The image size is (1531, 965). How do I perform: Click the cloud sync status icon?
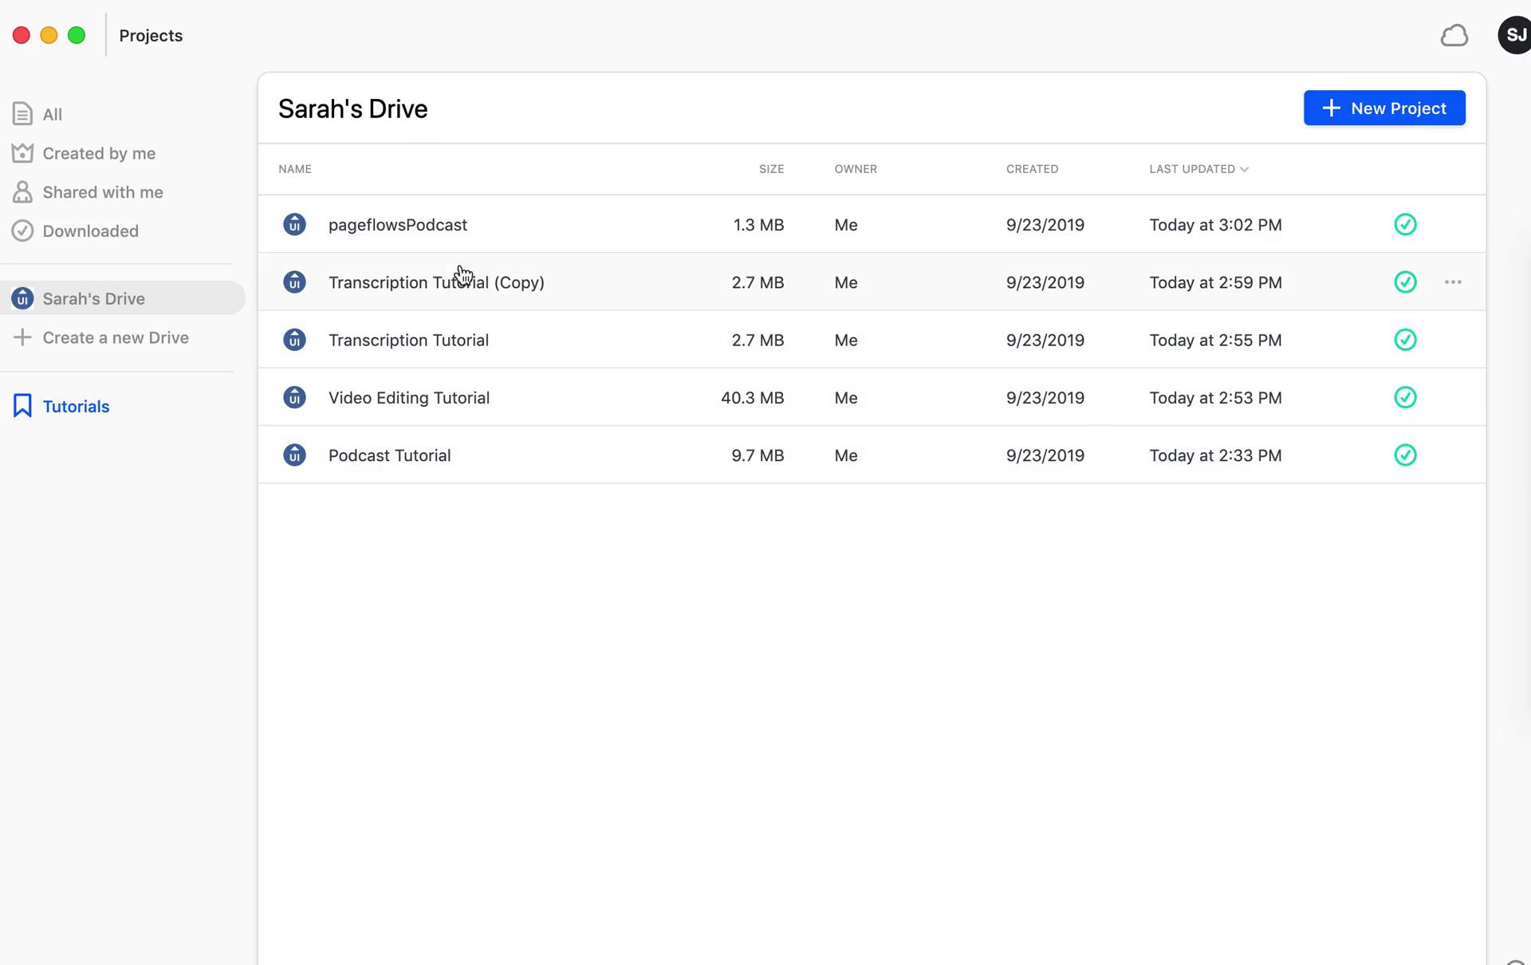click(1454, 34)
